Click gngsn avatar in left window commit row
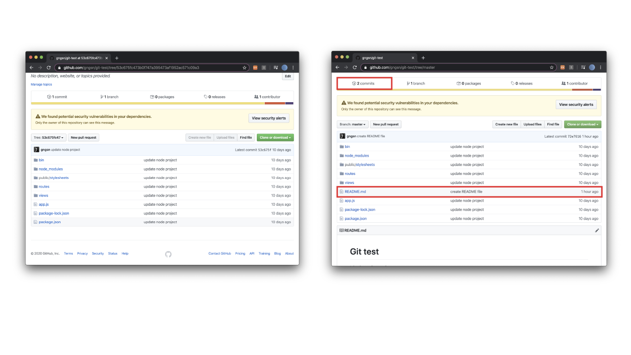Screen dimensions: 631x355 click(36, 150)
